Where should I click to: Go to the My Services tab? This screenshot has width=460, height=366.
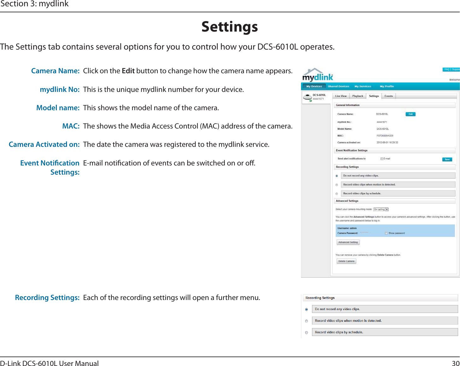coord(363,86)
